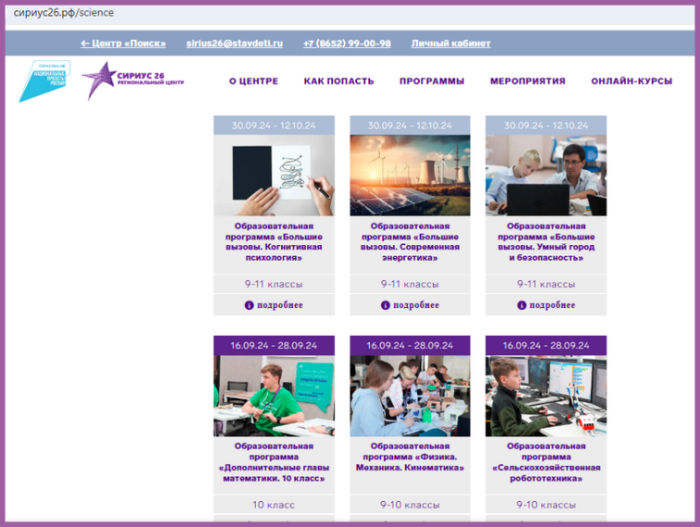
Task: Open «Дополнительные главы математики. 10 класс» title
Action: [x=274, y=462]
